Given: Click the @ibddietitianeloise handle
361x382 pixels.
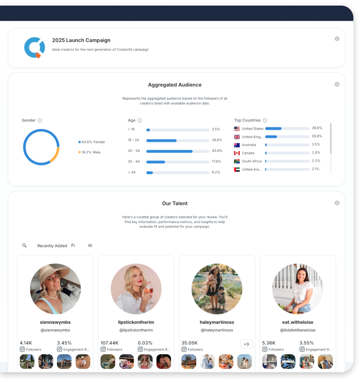Looking at the screenshot, I should [297, 330].
